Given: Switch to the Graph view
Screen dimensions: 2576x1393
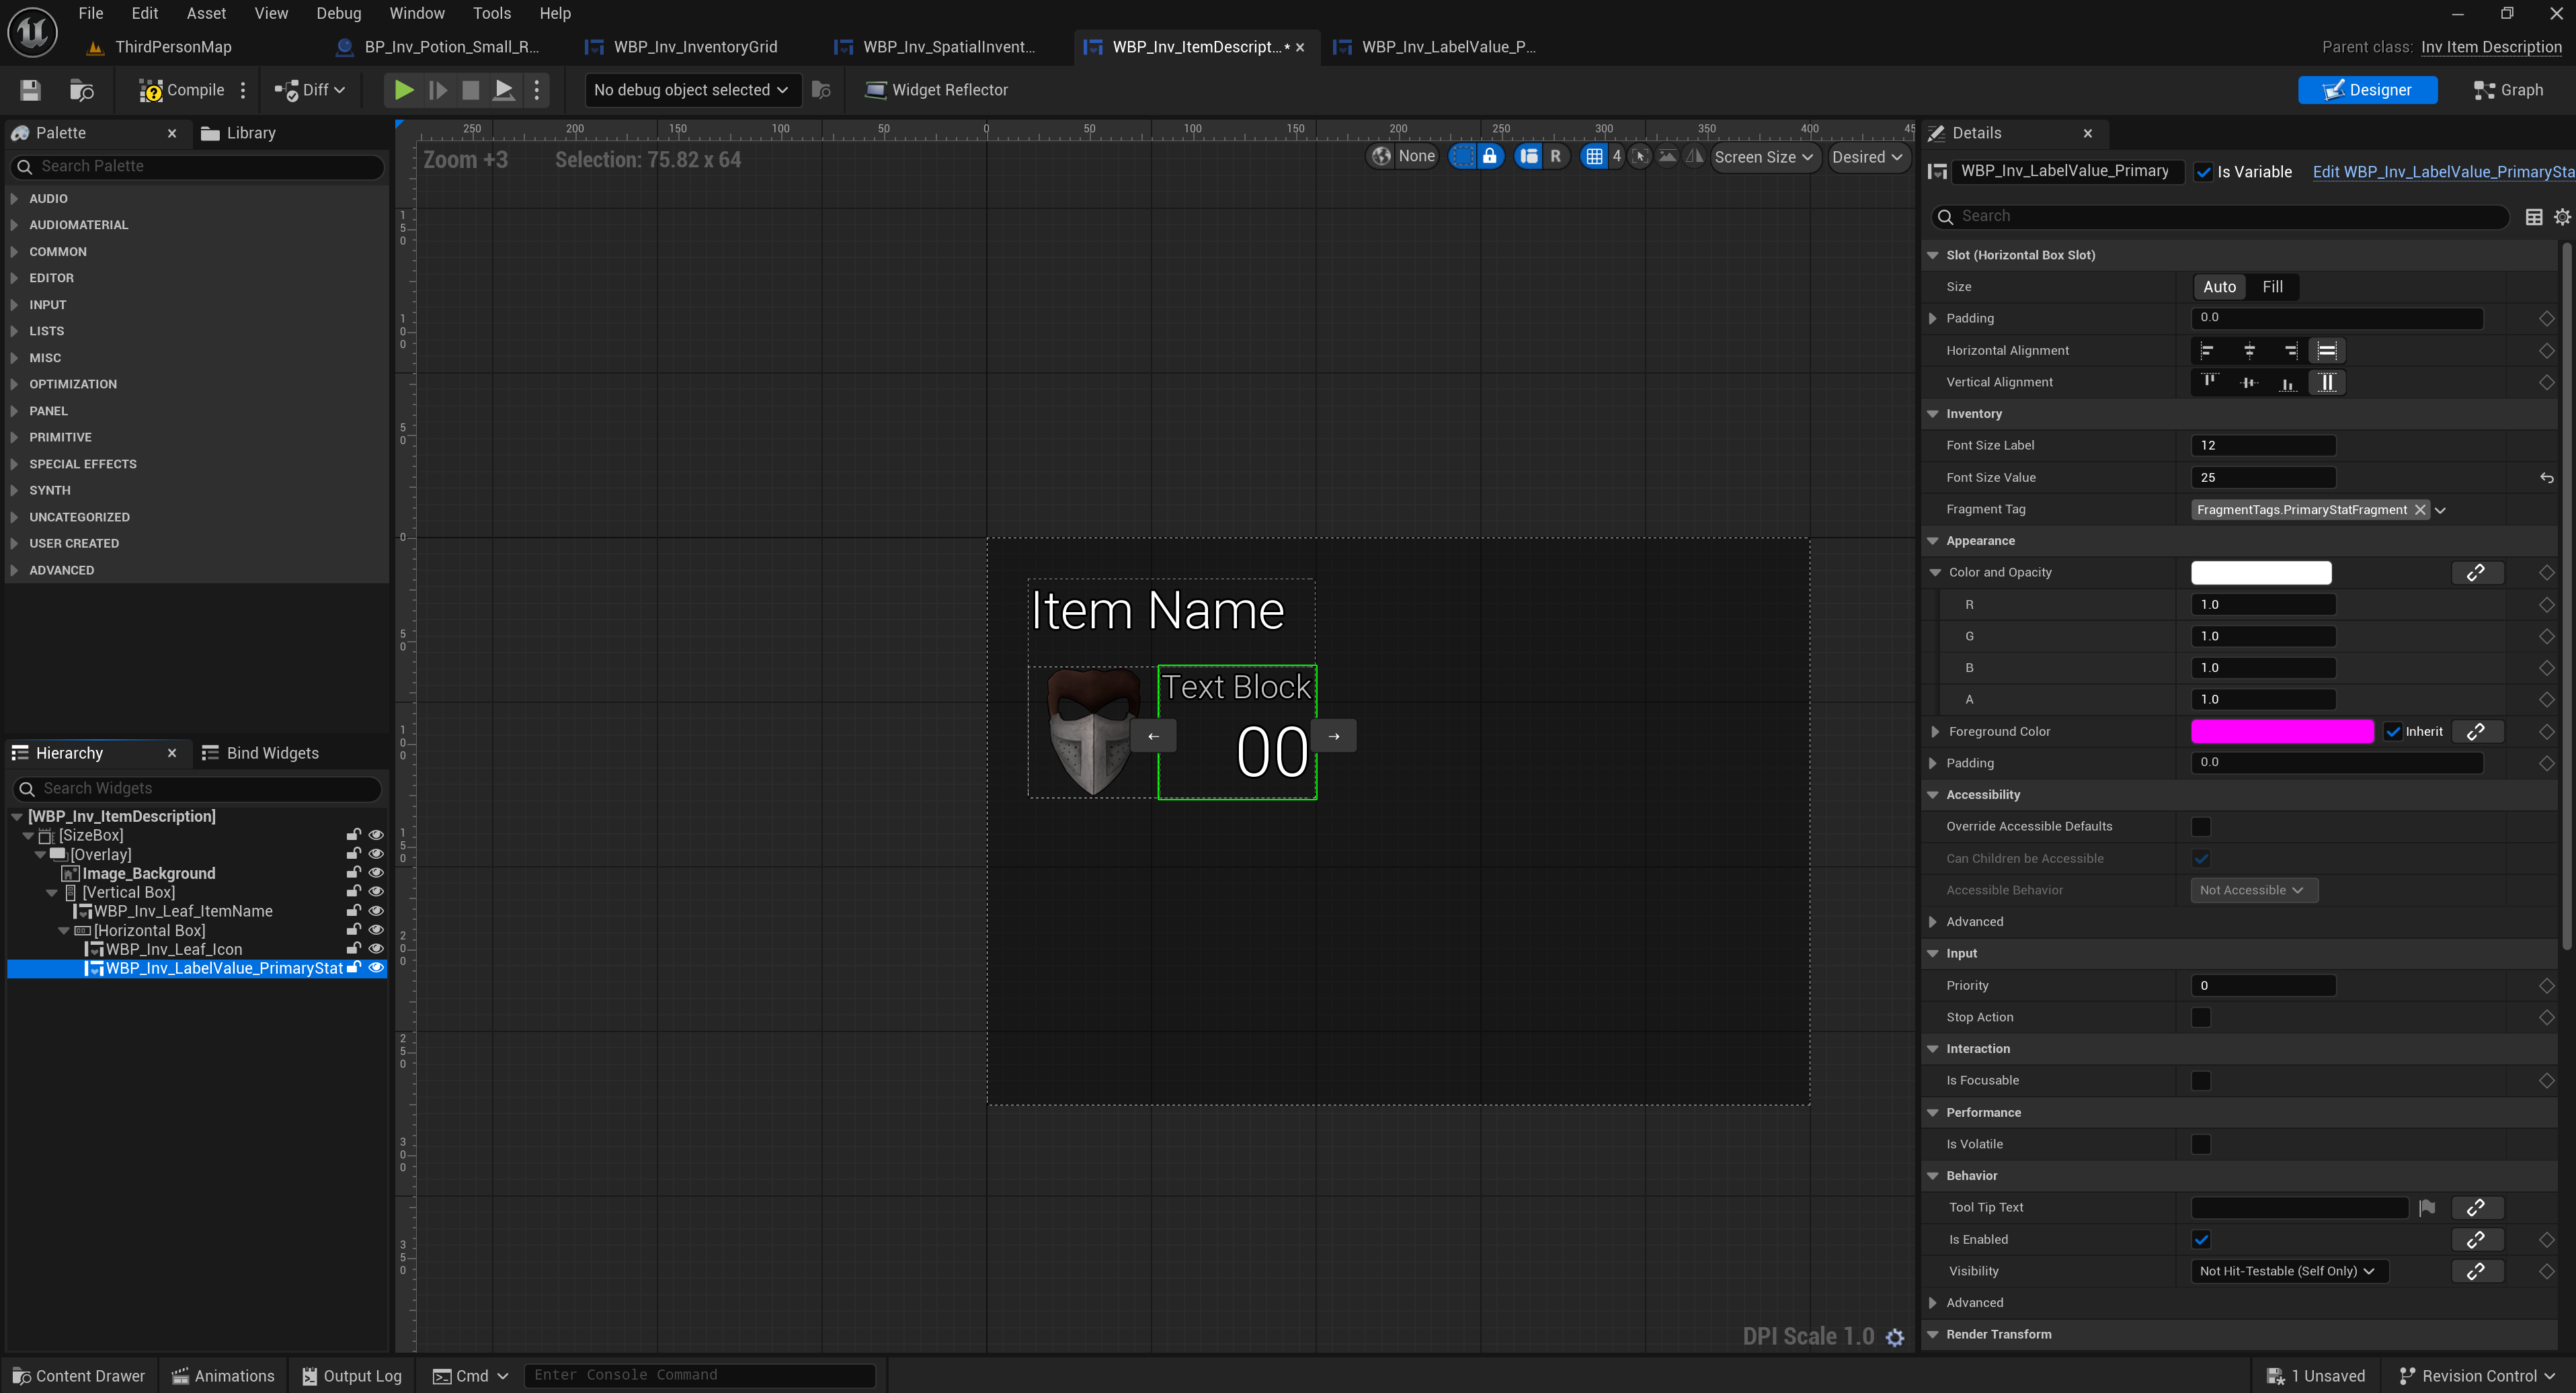Looking at the screenshot, I should [x=2508, y=90].
